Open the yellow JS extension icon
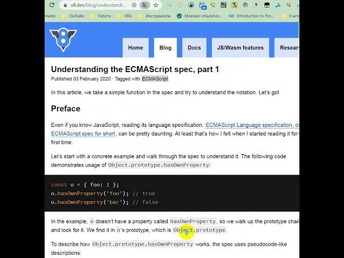The image size is (344, 258). 234,5
